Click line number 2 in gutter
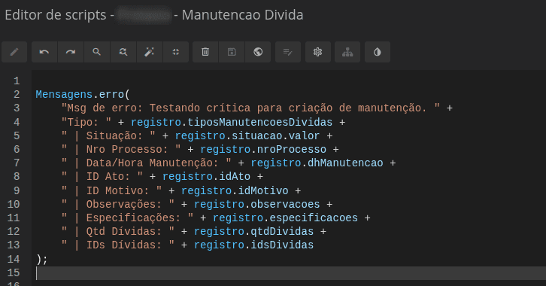Viewport: 546px width, 286px height. point(17,94)
